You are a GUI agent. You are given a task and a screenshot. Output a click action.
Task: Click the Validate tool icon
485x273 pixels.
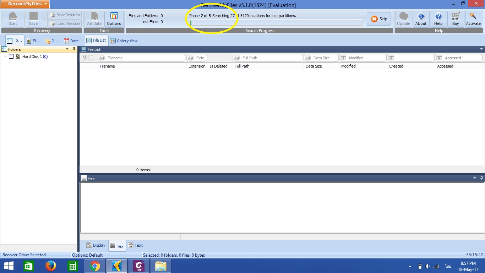(94, 19)
